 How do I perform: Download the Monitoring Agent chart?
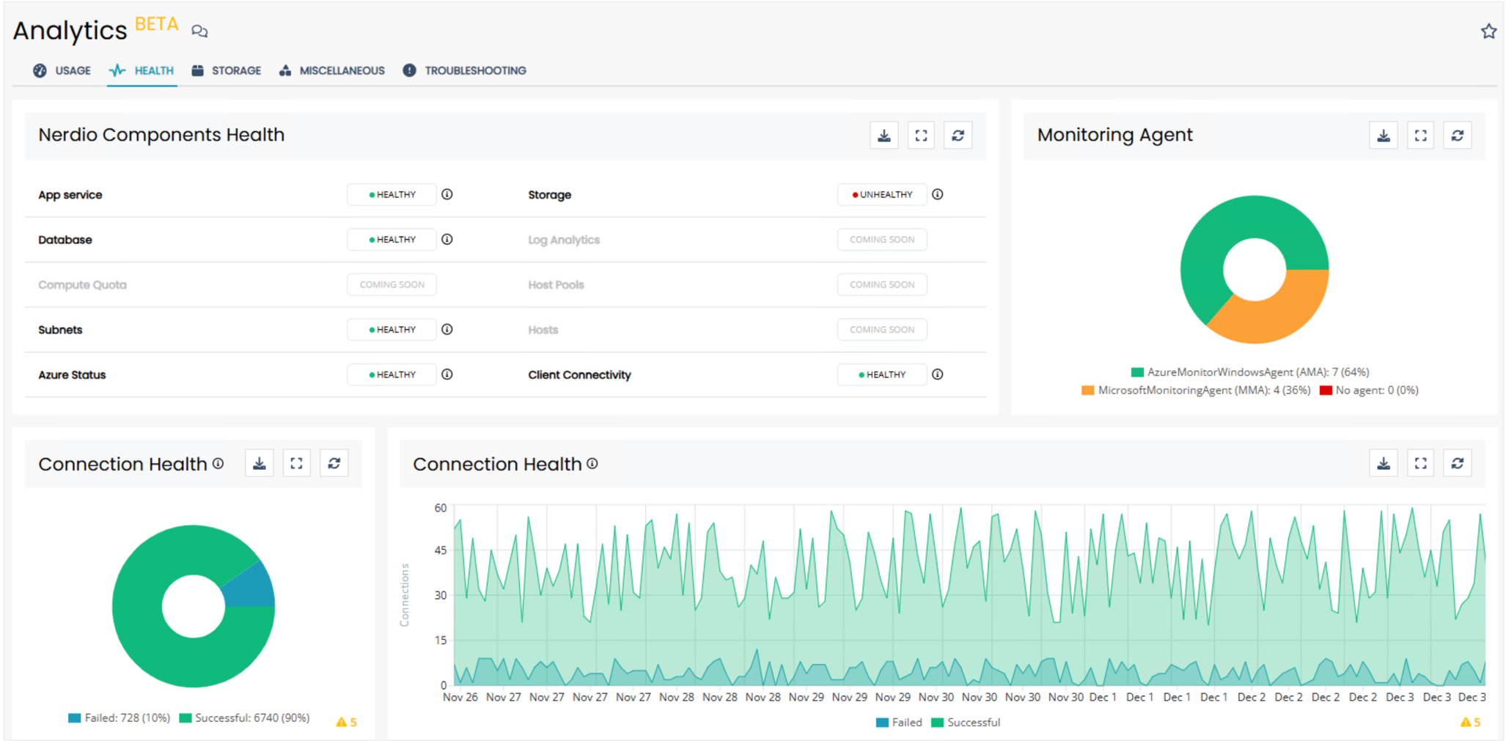(x=1383, y=136)
